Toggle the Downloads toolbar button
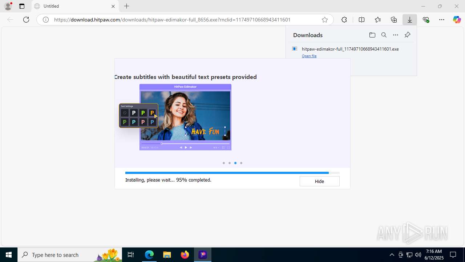This screenshot has width=465, height=262. pyautogui.click(x=410, y=20)
